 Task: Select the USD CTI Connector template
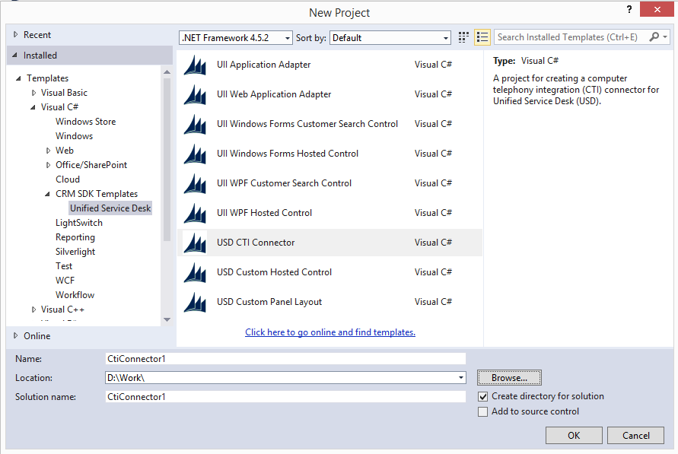click(x=257, y=242)
